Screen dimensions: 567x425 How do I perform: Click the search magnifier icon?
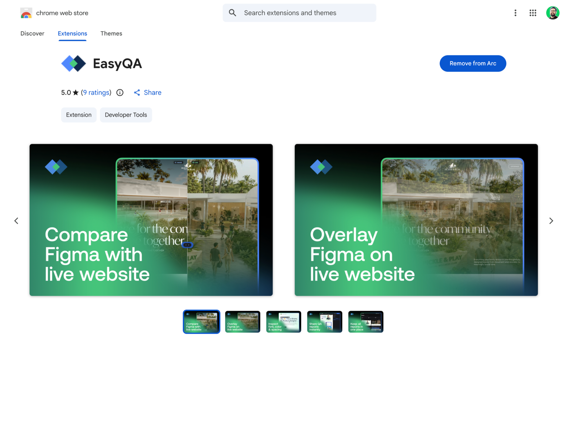click(x=233, y=13)
